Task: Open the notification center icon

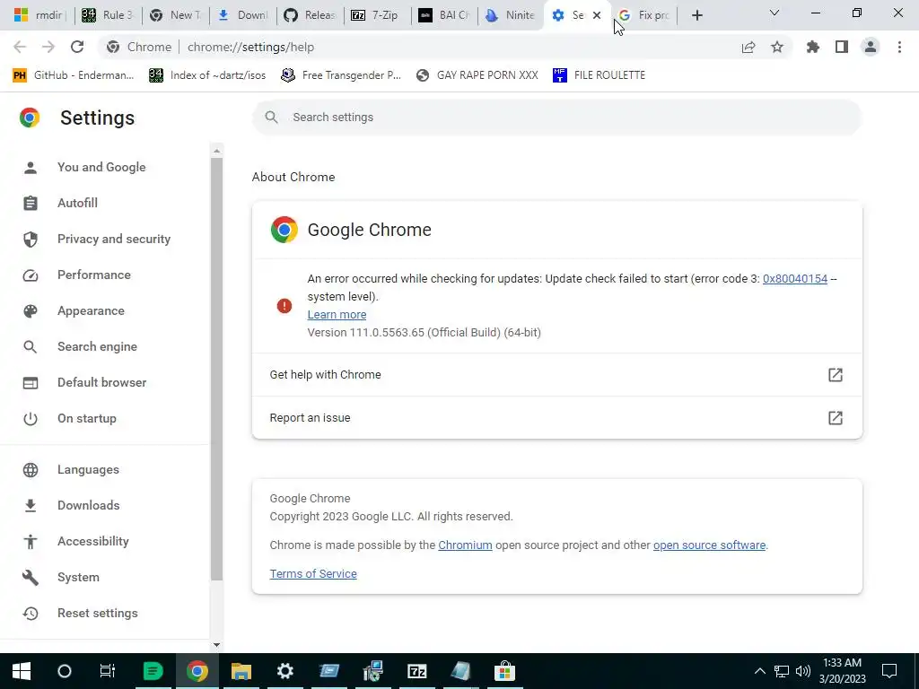Action: (889, 671)
